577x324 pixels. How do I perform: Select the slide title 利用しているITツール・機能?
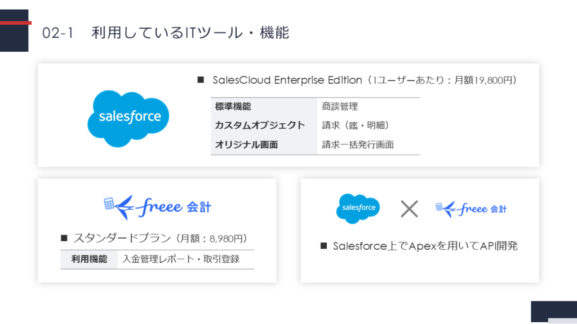[x=190, y=33]
